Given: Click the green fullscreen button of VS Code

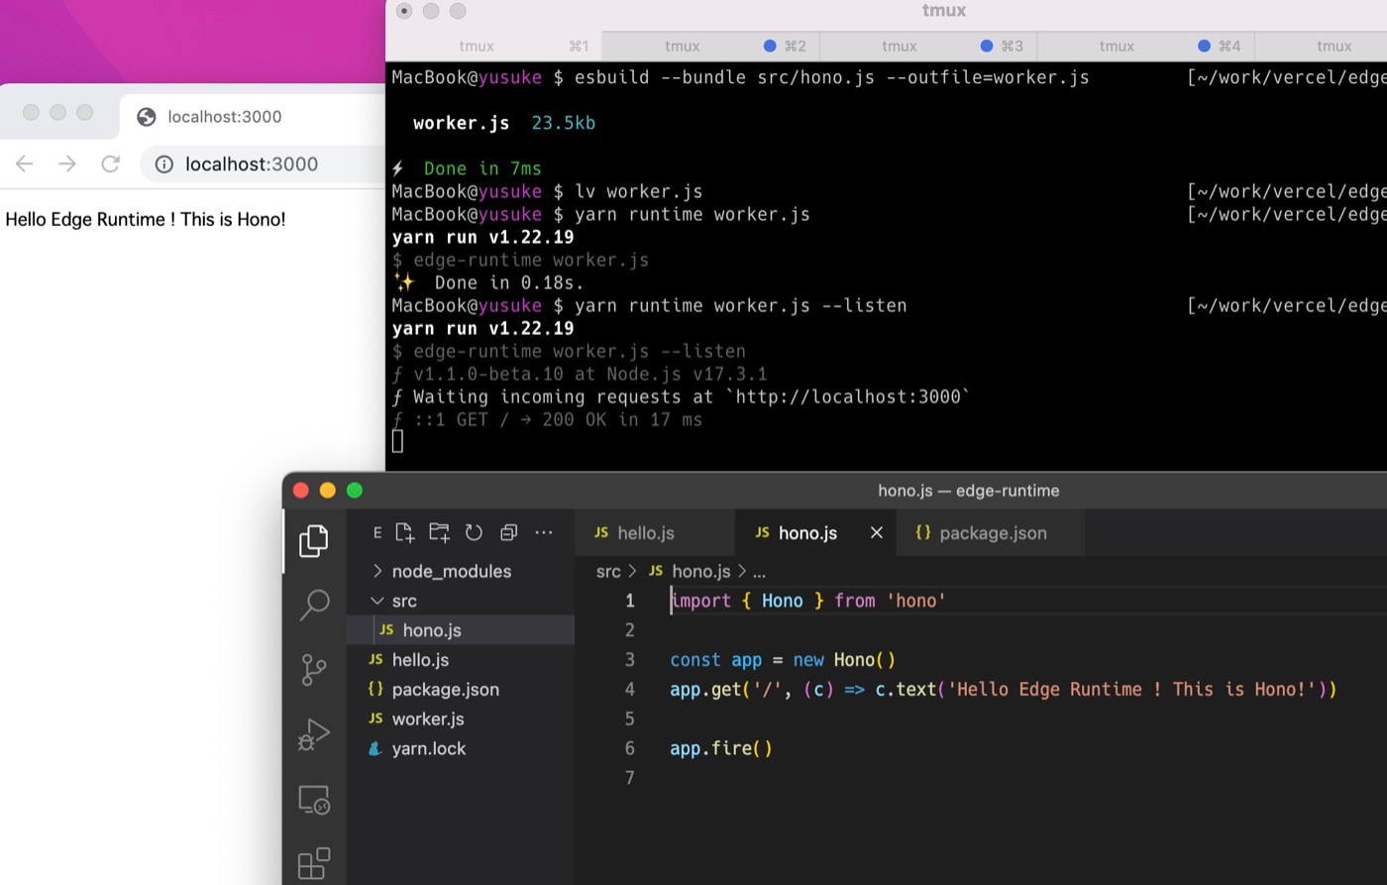Looking at the screenshot, I should (355, 491).
